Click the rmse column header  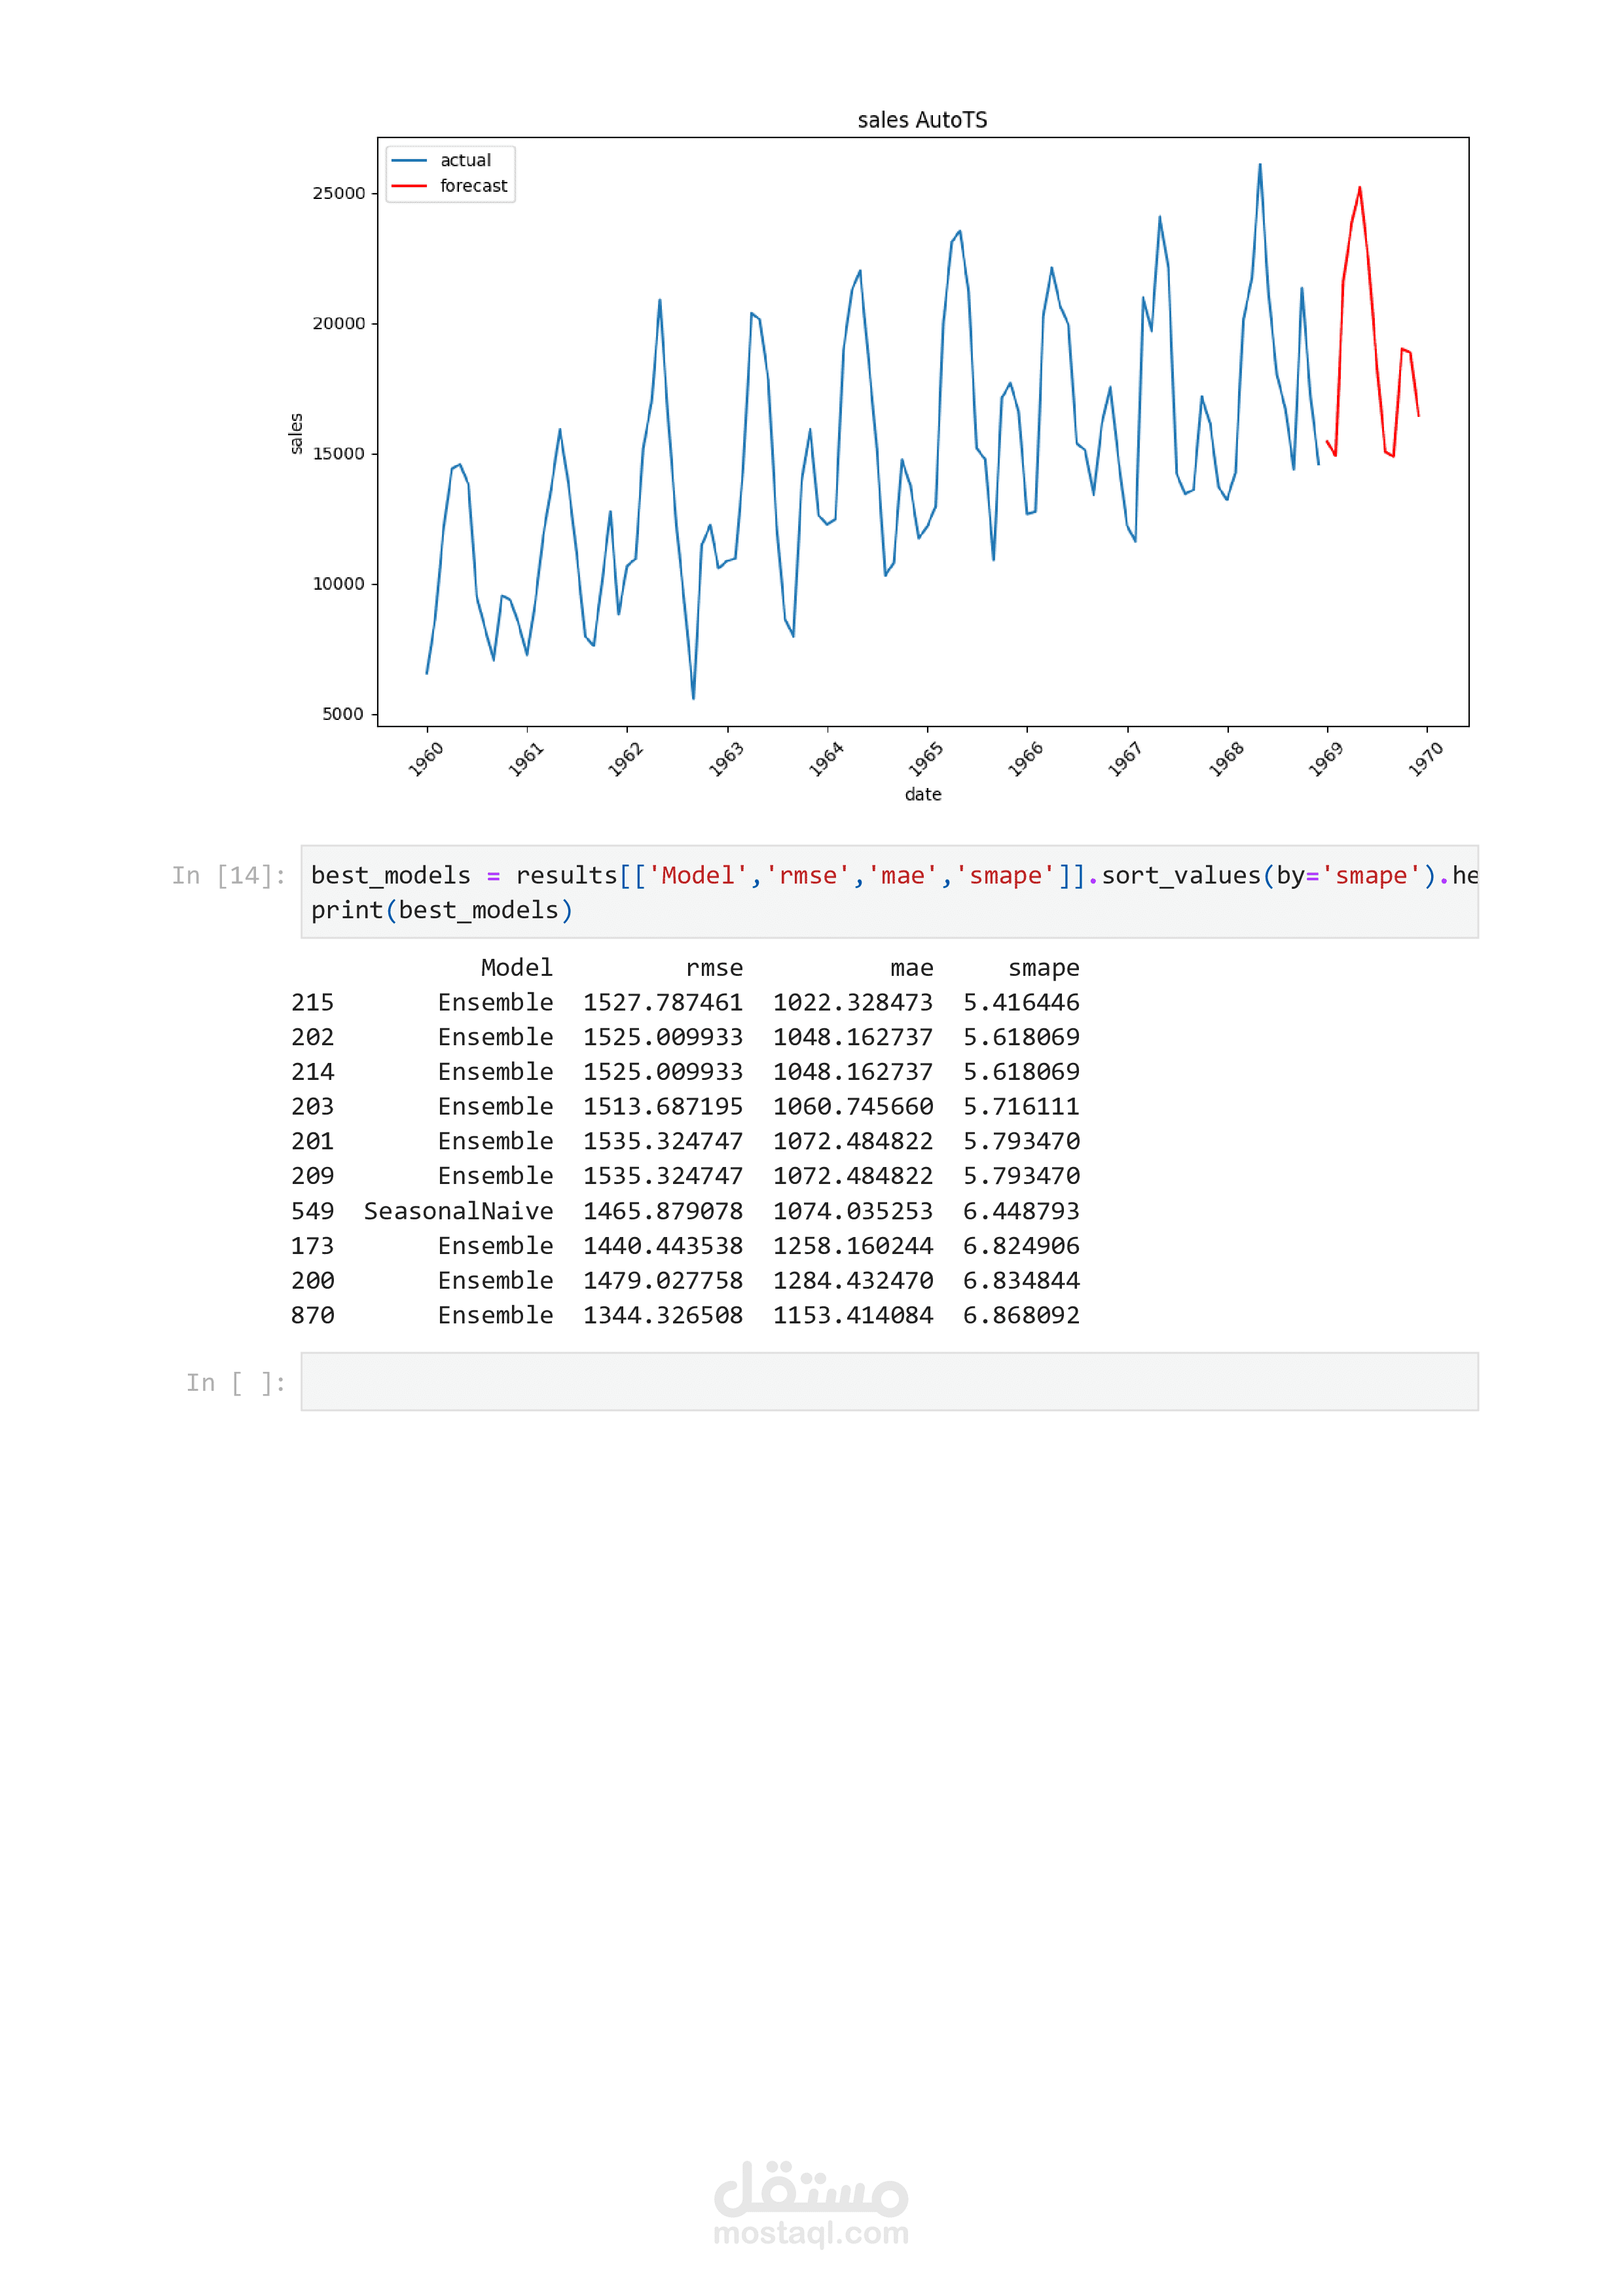tap(714, 967)
